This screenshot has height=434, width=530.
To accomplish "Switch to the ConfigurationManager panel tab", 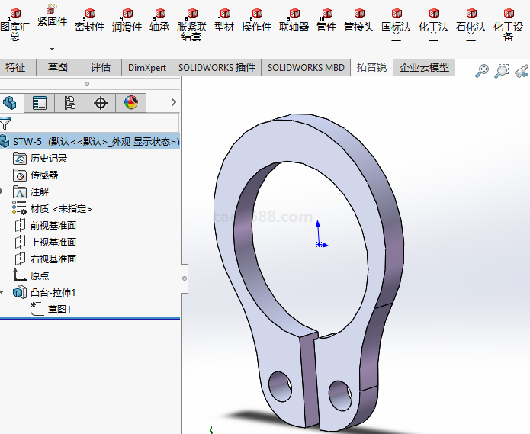I will point(70,103).
